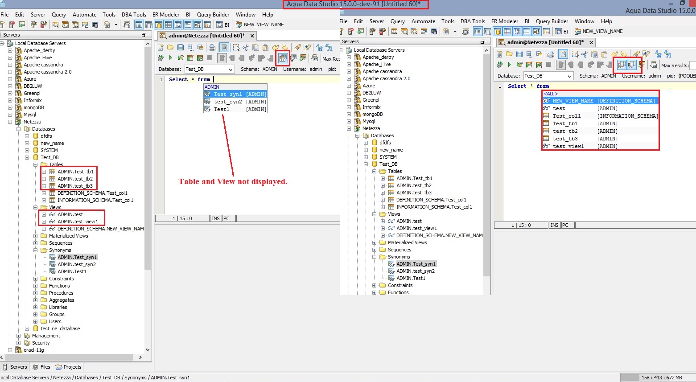Viewport: 696px width, 382px height.
Task: Click the Stop square icon in right window's editor toolbar
Action: click(x=548, y=65)
